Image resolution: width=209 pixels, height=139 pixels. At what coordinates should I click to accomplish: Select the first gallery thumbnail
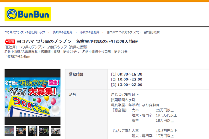(x=9, y=131)
